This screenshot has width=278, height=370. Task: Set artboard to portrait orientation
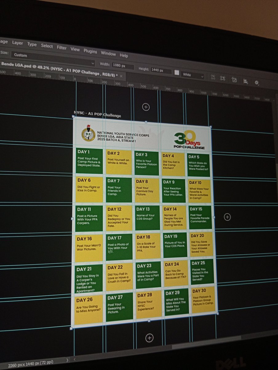[213, 77]
